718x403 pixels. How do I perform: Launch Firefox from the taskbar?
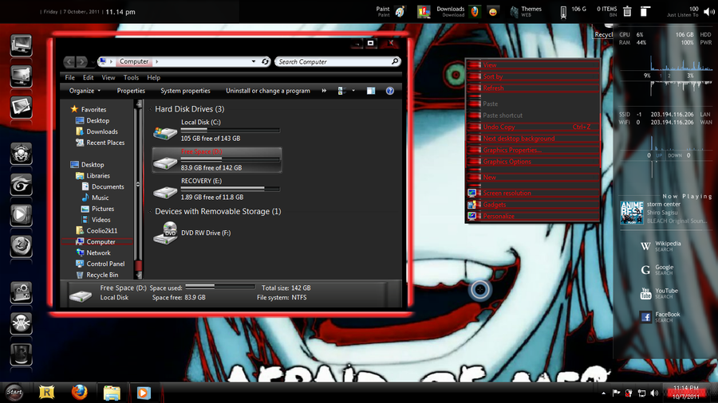point(79,392)
